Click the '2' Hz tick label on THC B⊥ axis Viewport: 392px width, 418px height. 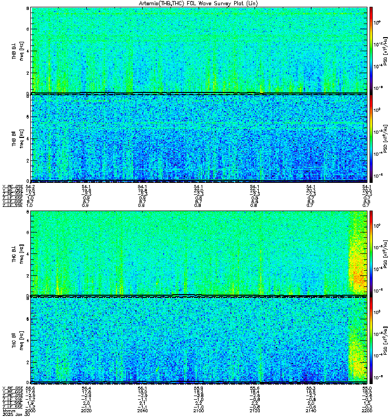pos(28,276)
